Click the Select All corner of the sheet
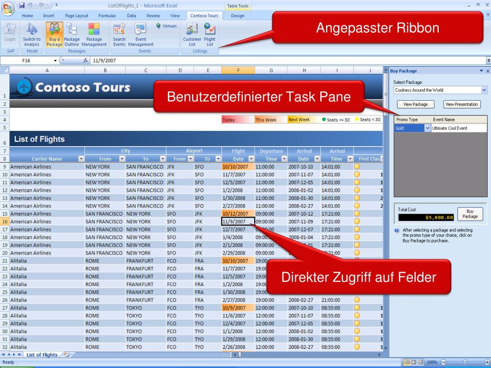Screen dimensions: 491x368 tap(5, 70)
